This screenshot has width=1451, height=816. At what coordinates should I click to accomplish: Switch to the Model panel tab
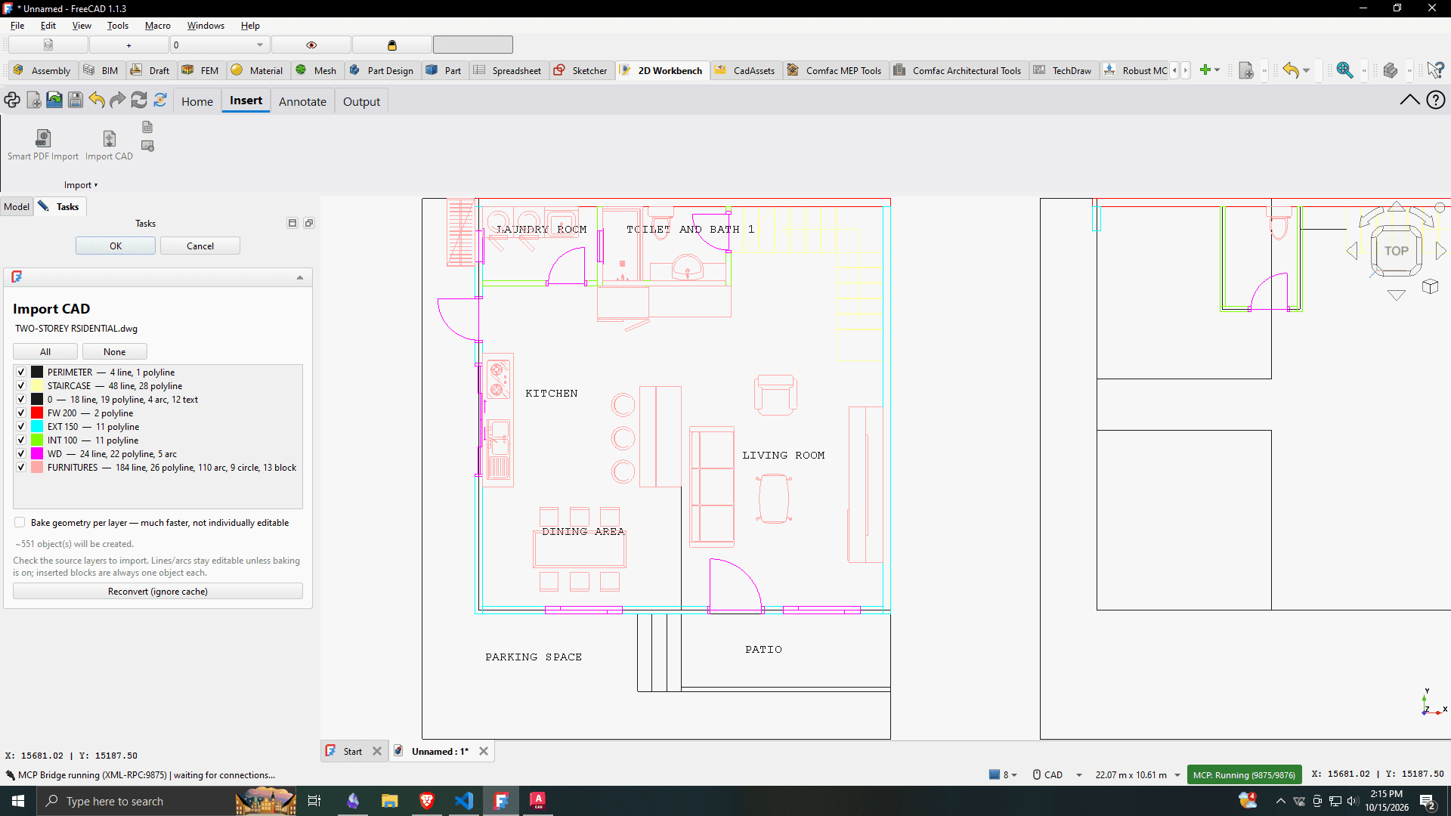(17, 207)
